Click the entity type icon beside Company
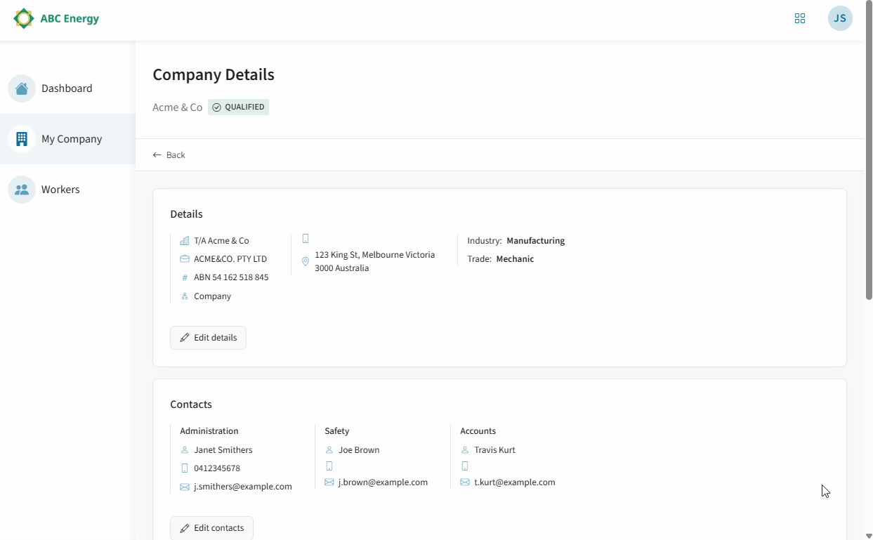The image size is (873, 540). 185,296
